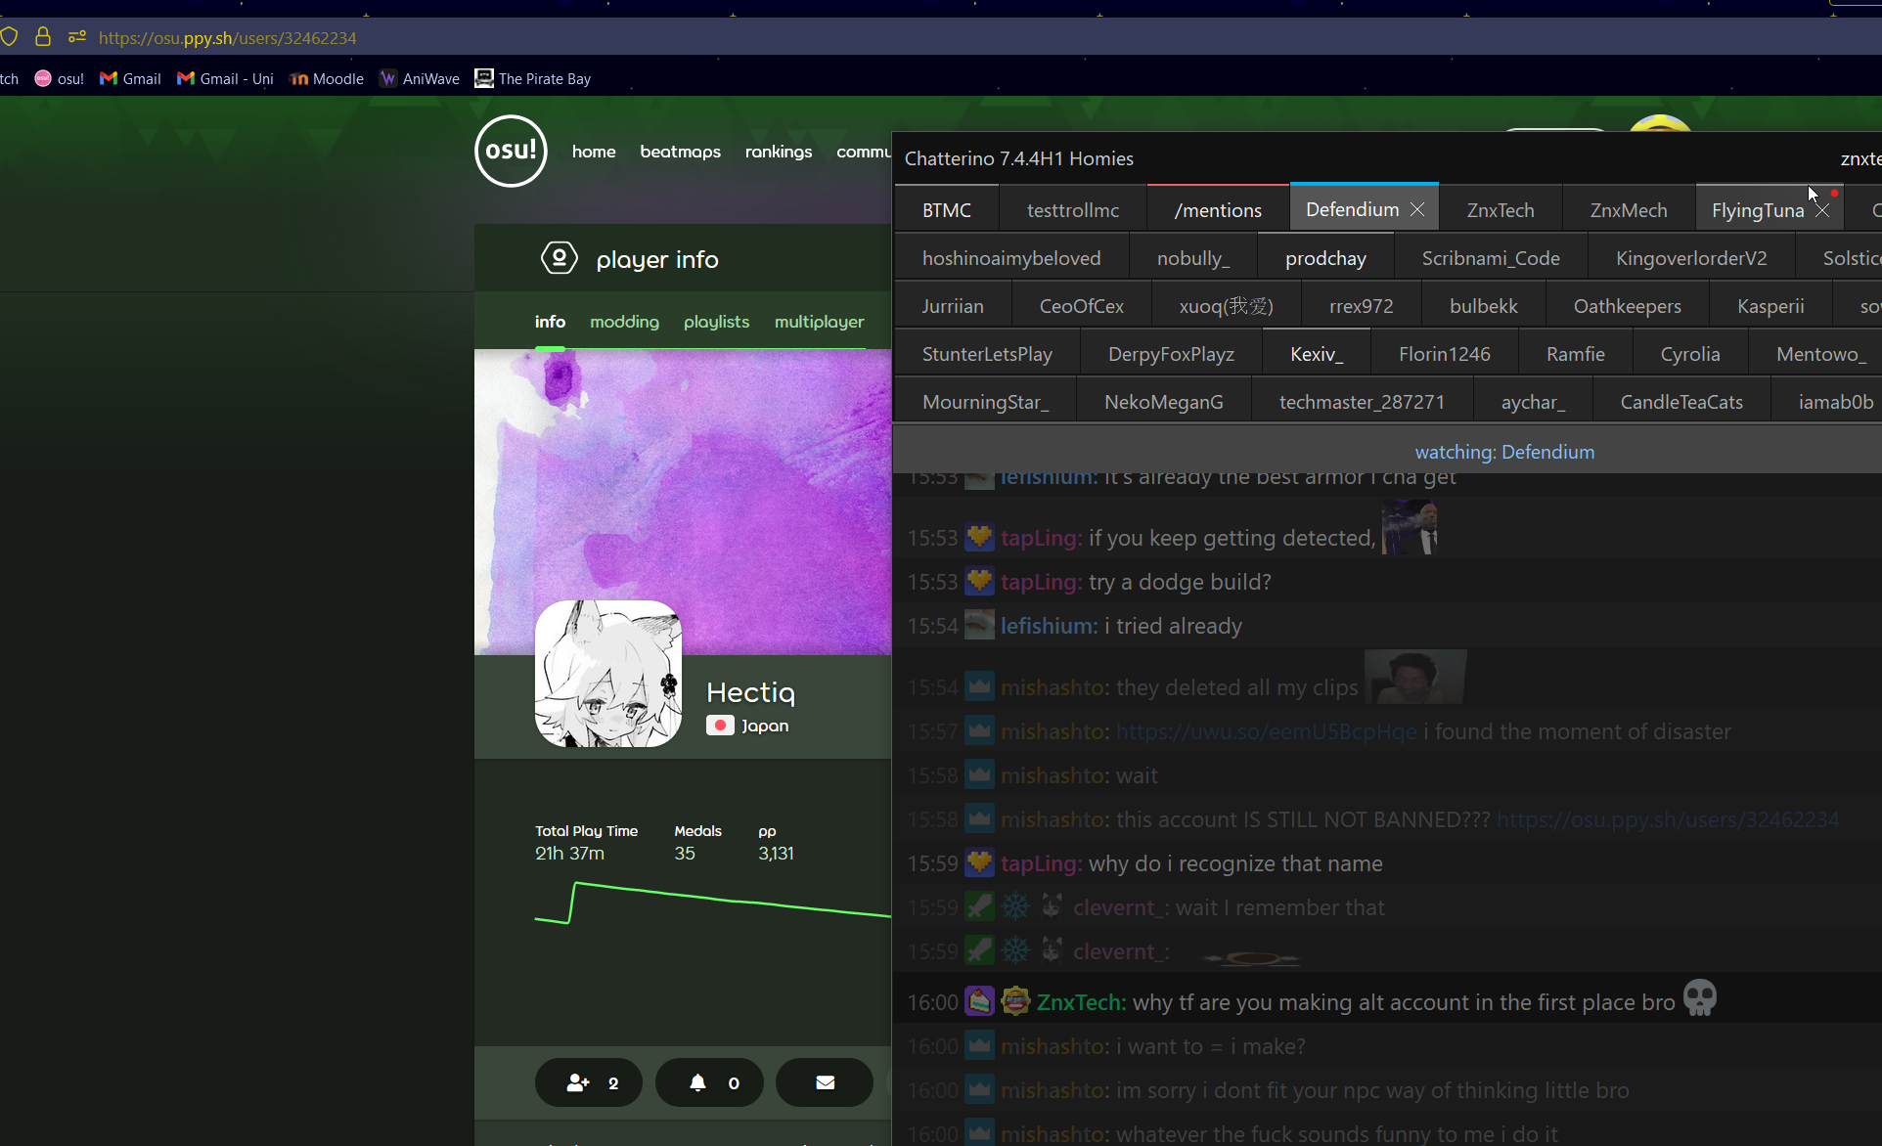The height and width of the screenshot is (1146, 1882).
Task: Open the rankings navigation menu
Action: click(778, 152)
